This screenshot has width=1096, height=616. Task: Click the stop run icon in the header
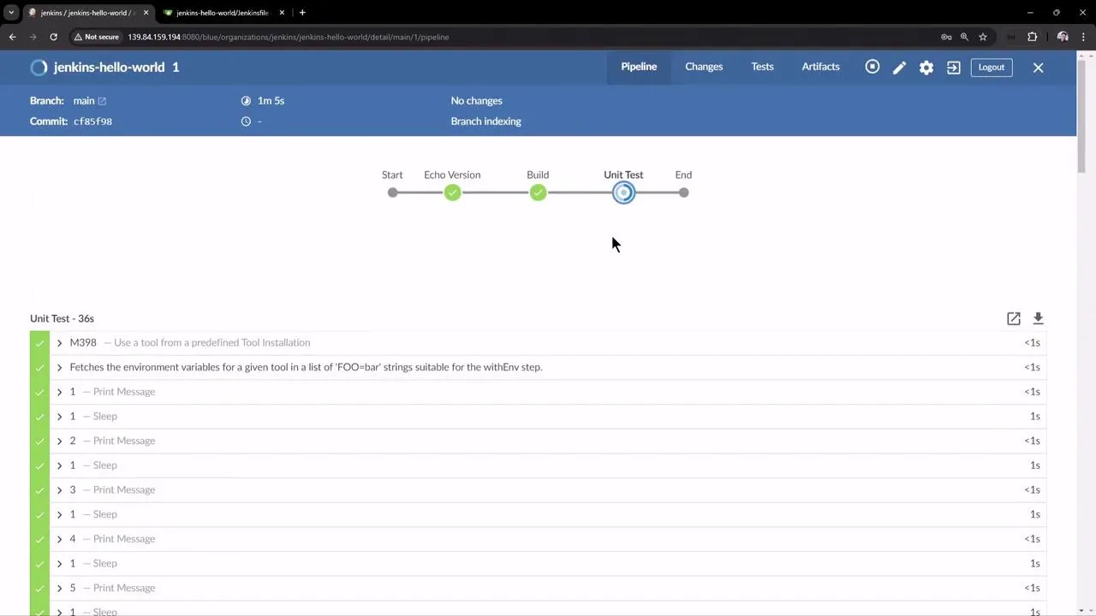coord(872,67)
